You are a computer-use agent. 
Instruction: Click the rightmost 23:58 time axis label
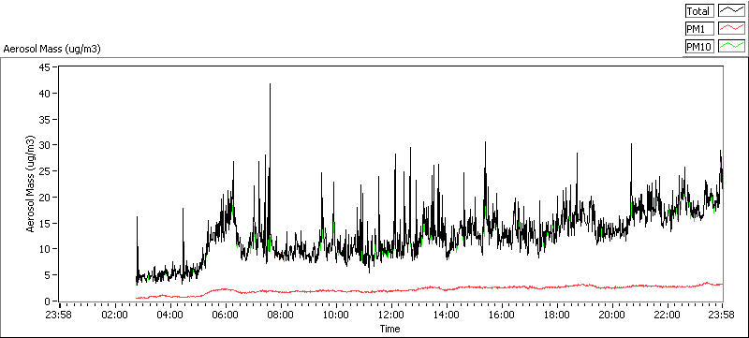pos(722,315)
